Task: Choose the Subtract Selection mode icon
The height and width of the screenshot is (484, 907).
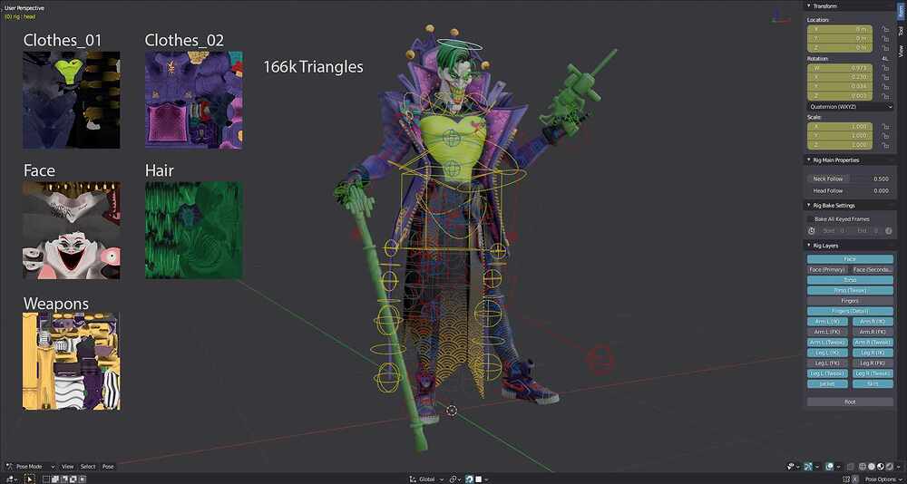Action: [64, 479]
